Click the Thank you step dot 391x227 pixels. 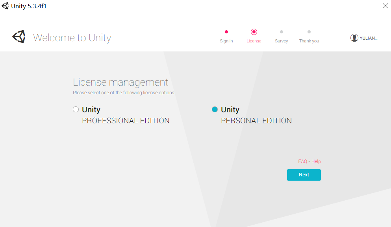[x=309, y=32]
